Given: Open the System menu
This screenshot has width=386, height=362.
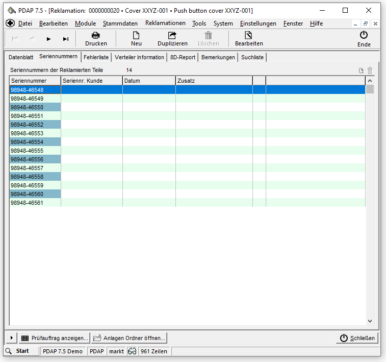Looking at the screenshot, I should (x=223, y=23).
